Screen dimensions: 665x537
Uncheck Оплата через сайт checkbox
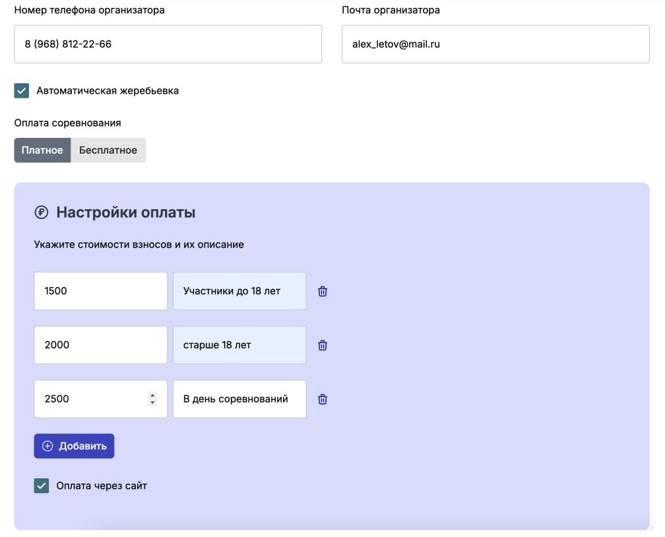42,486
